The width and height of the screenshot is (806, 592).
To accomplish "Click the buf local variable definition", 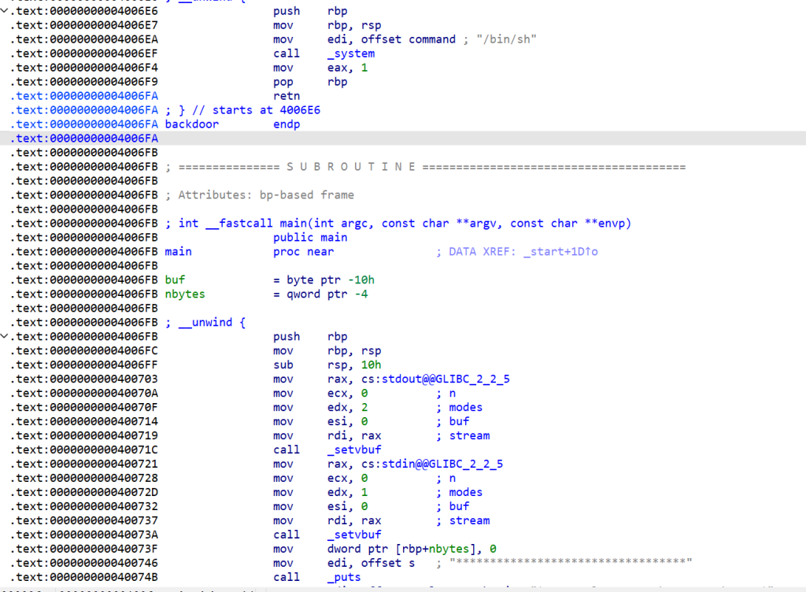I will tap(175, 280).
